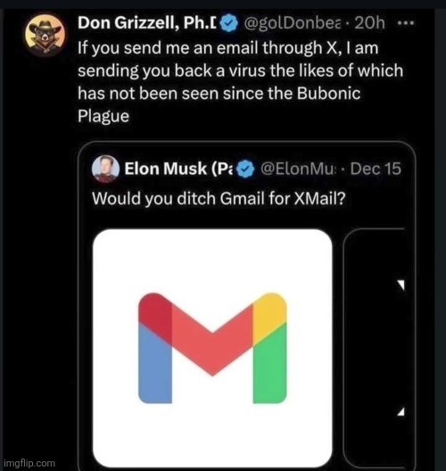This screenshot has height=471, width=446.
Task: Click Elon Musk's blue verified checkmark
Action: [245, 169]
